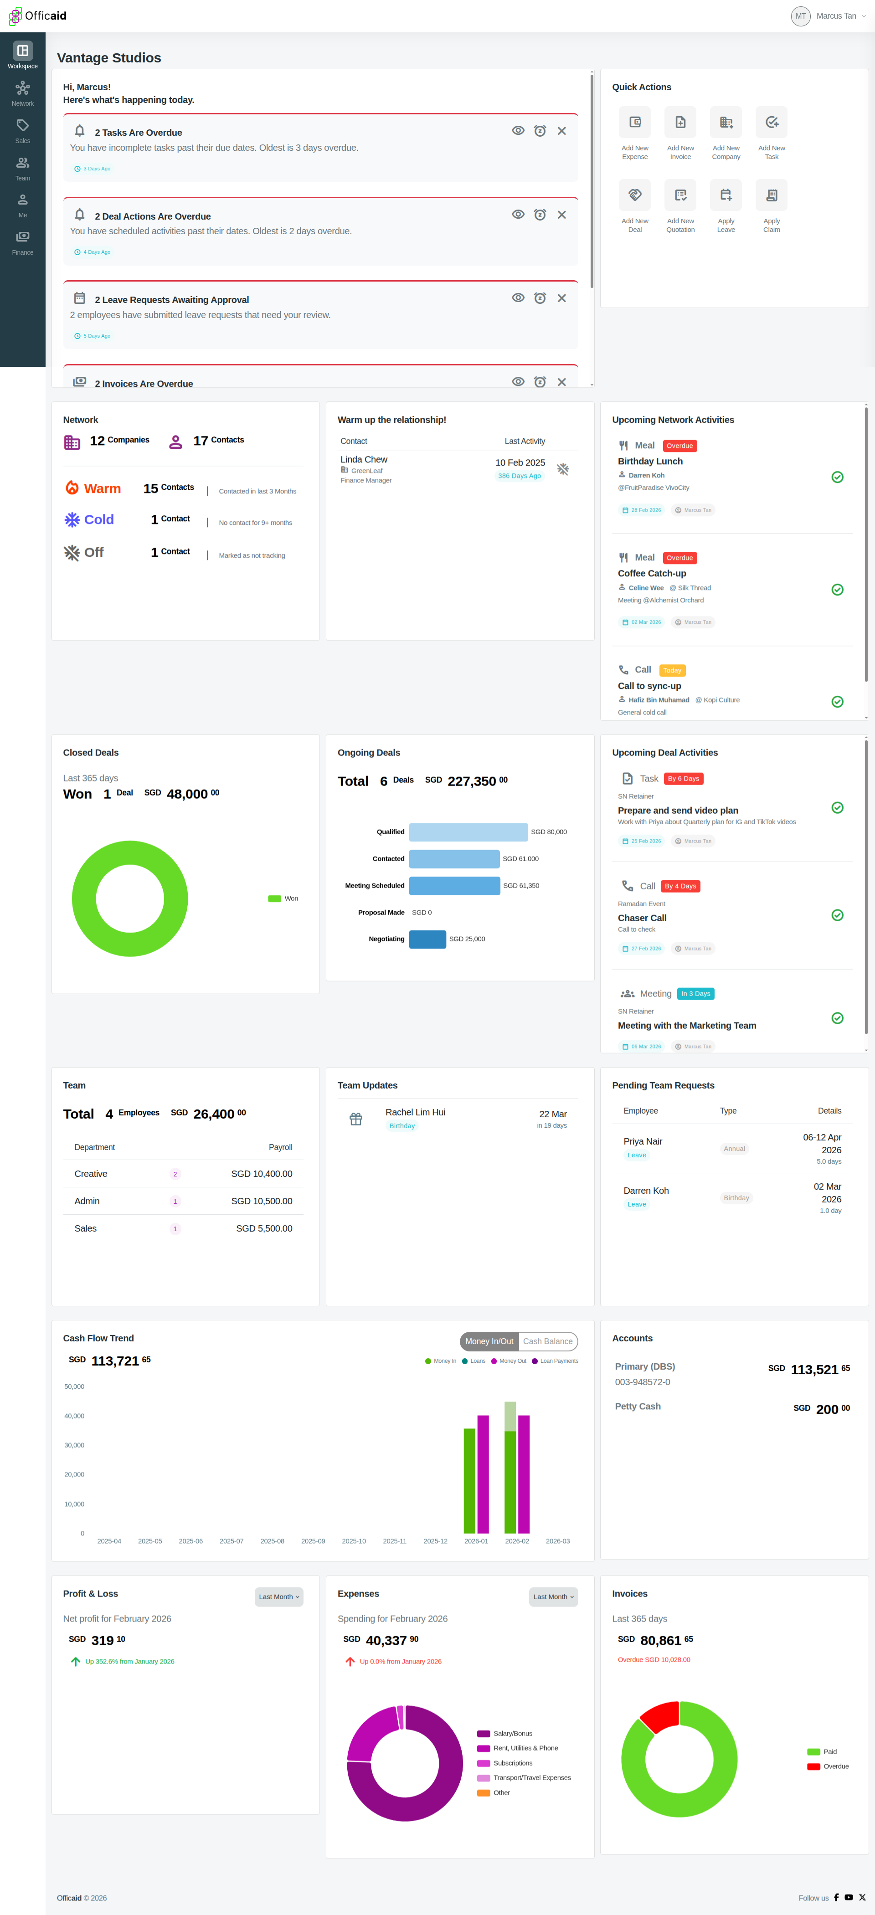Open the Add New Deal quick action
This screenshot has height=1915, width=875.
pyautogui.click(x=634, y=195)
